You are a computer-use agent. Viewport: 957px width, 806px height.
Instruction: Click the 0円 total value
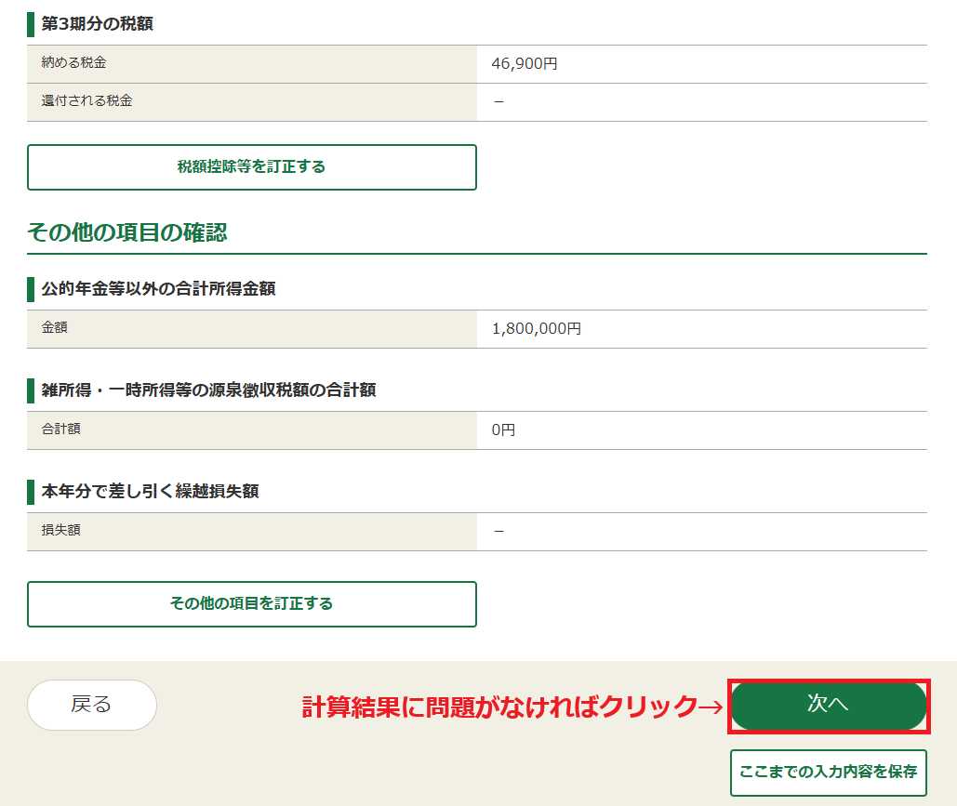coord(504,429)
